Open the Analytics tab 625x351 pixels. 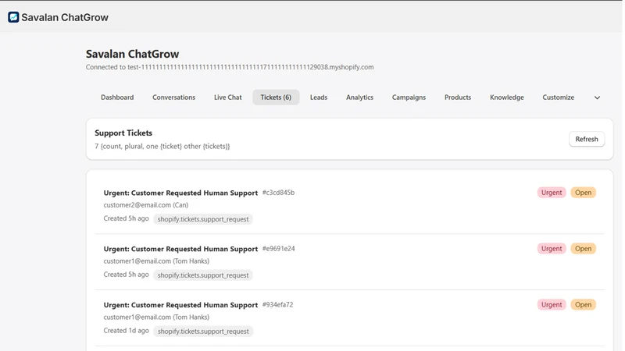(x=359, y=97)
